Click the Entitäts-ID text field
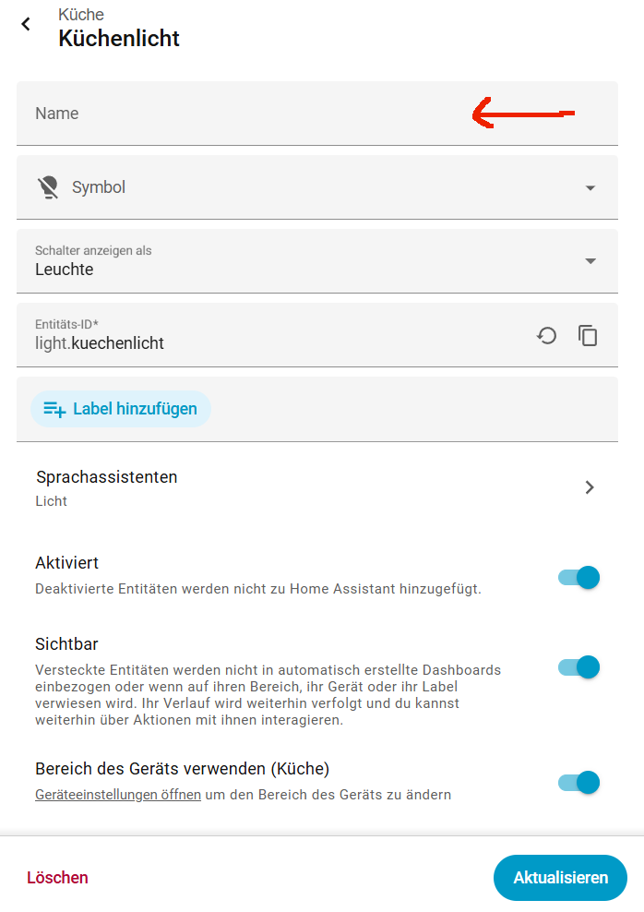The height and width of the screenshot is (912, 644). (273, 335)
